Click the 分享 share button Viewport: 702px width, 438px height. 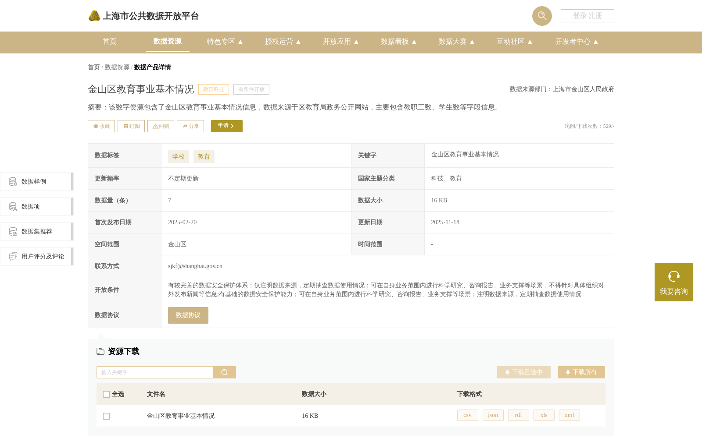[x=190, y=126]
